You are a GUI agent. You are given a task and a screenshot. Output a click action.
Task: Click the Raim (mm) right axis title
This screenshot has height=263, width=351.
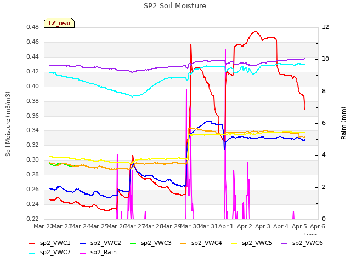[x=343, y=123]
